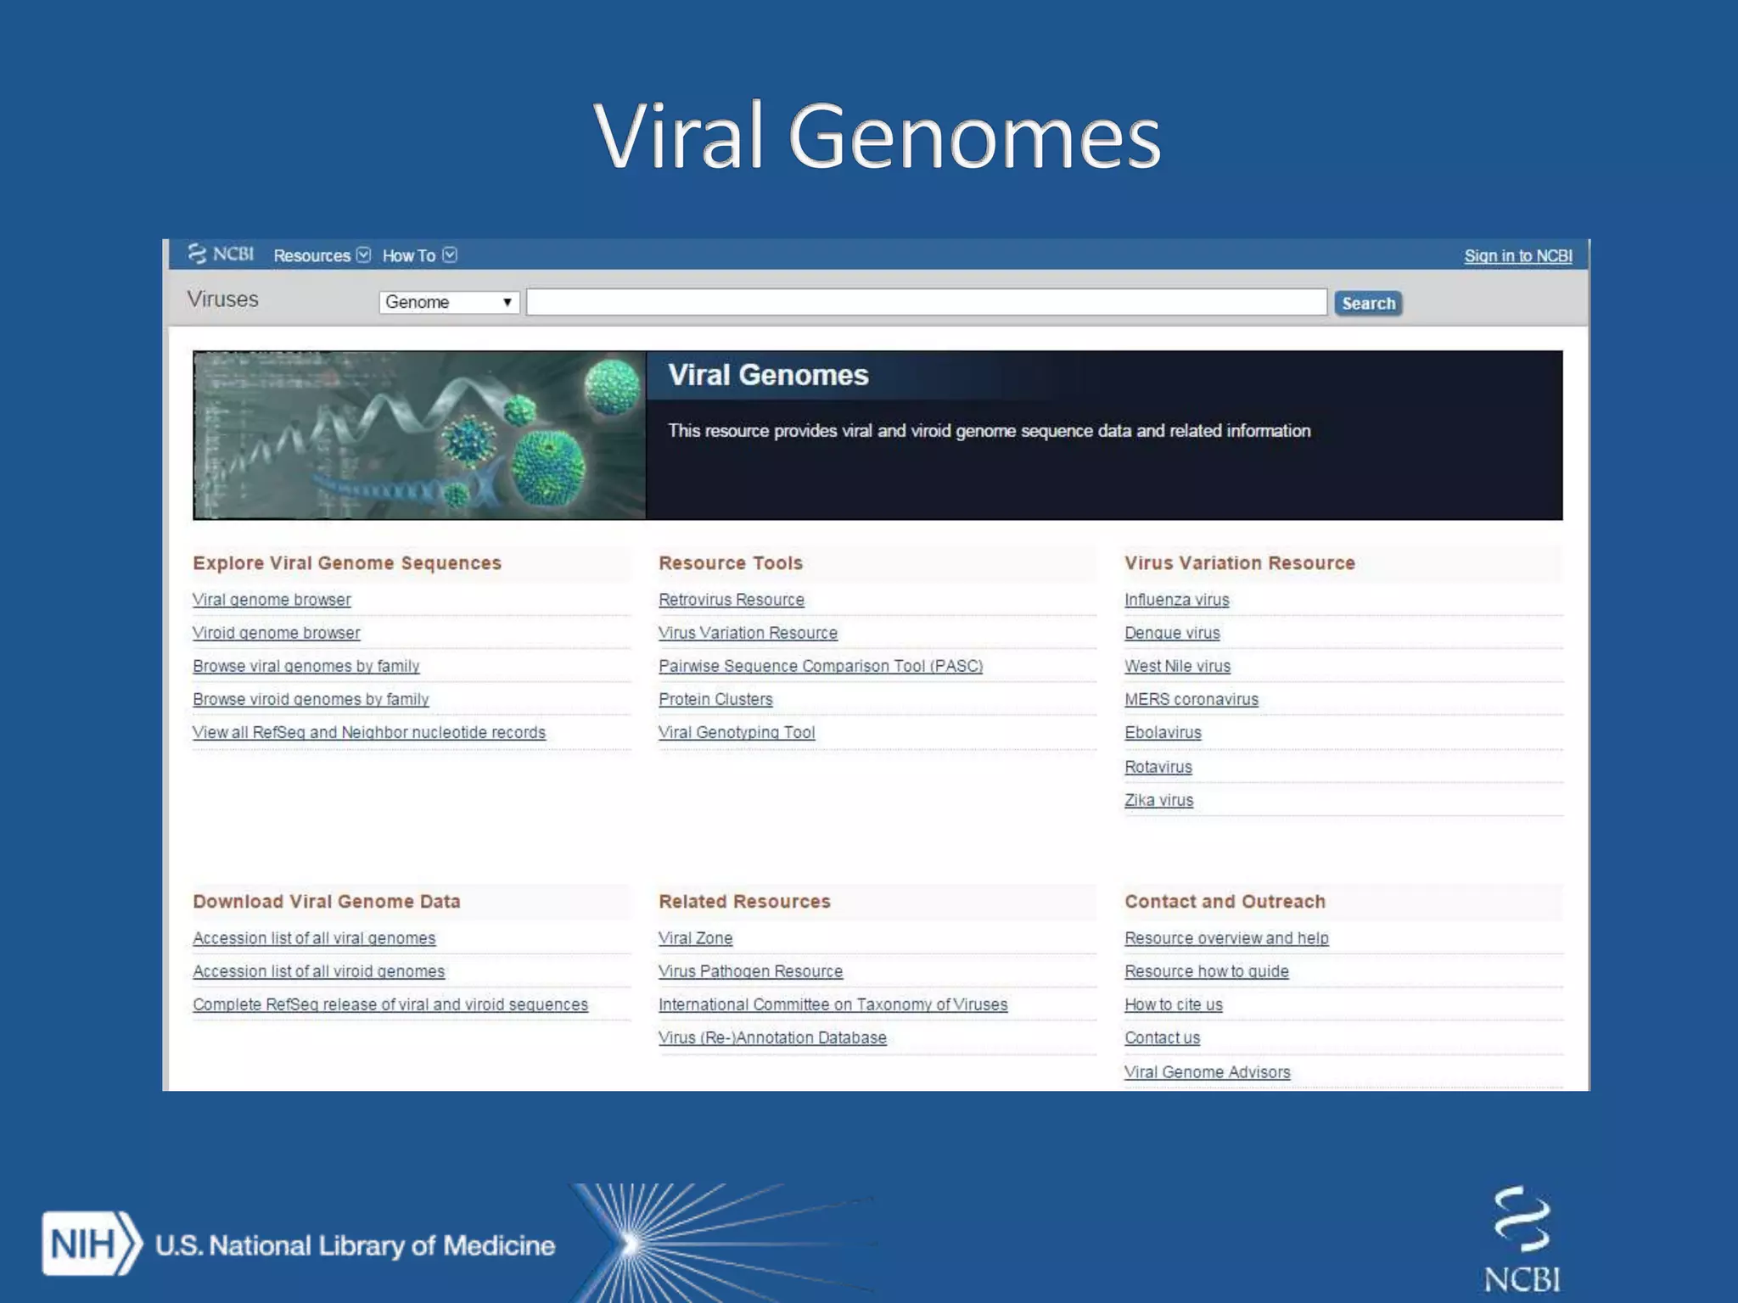Open How to cite us link
Image resolution: width=1738 pixels, height=1303 pixels.
tap(1173, 1004)
